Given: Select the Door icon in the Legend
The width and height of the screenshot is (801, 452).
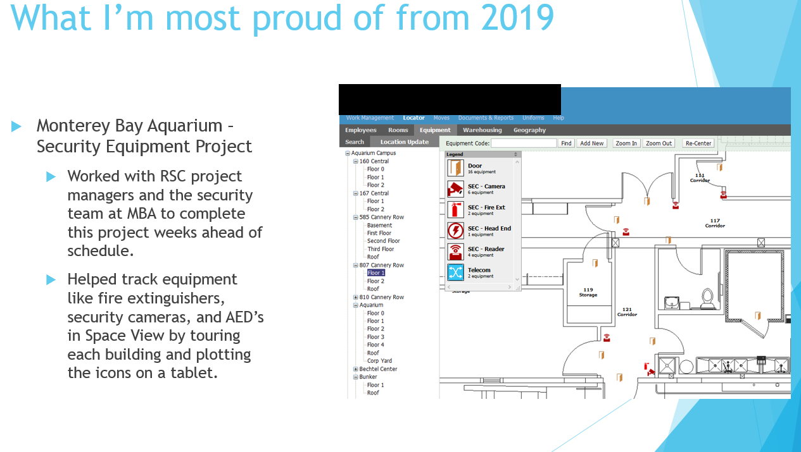Looking at the screenshot, I should tap(455, 168).
